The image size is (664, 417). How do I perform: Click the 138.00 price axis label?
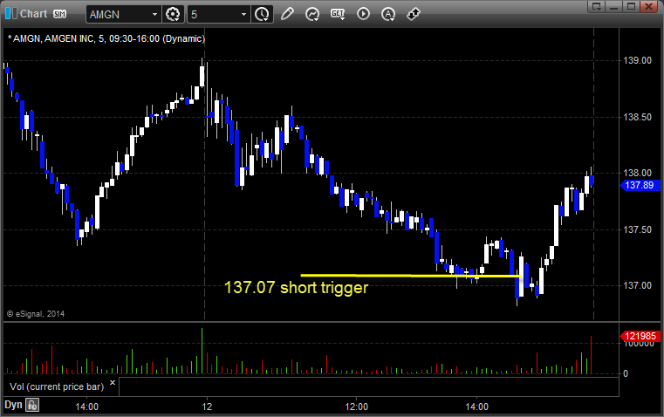click(x=637, y=173)
